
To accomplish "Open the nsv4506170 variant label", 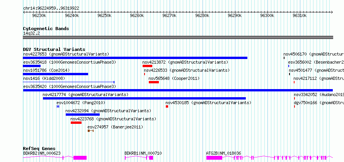I will tap(314, 54).
